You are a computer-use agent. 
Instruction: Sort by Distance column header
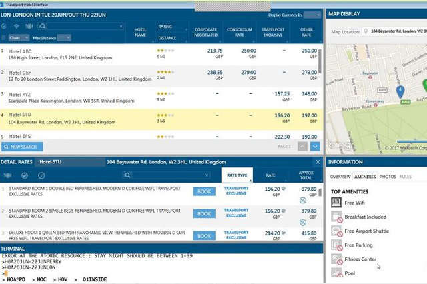[167, 38]
